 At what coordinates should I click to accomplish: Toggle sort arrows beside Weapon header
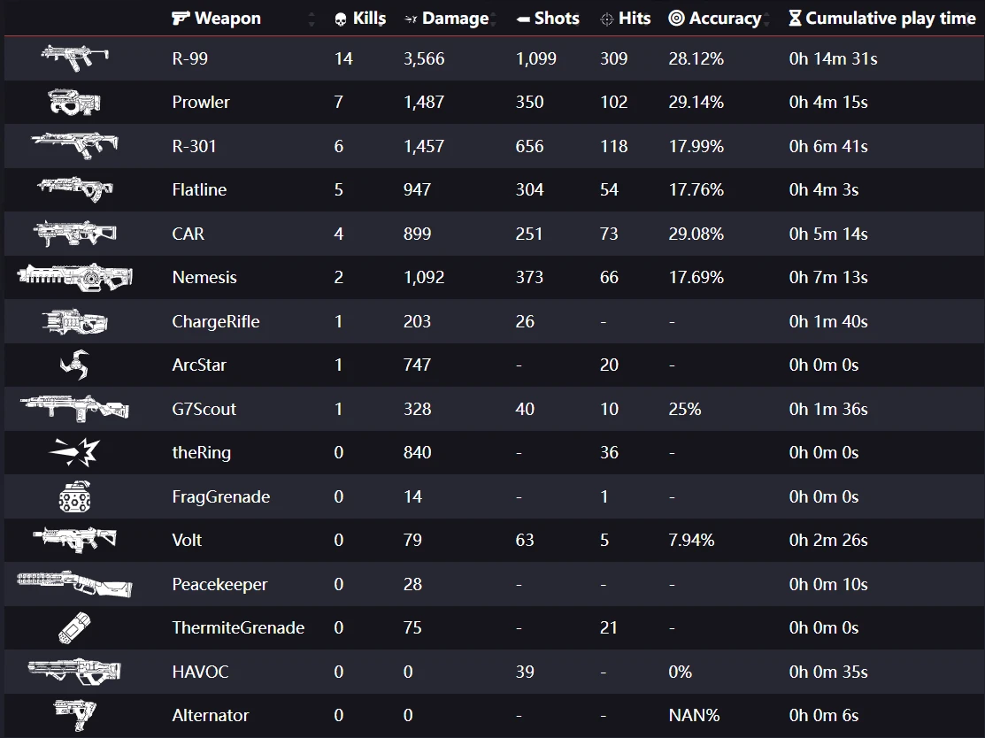(x=312, y=19)
